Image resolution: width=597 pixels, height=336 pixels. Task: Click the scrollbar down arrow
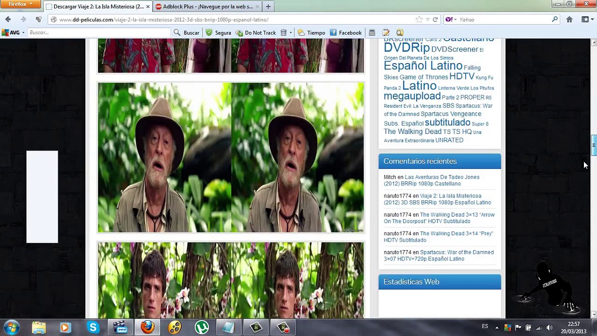point(594,315)
